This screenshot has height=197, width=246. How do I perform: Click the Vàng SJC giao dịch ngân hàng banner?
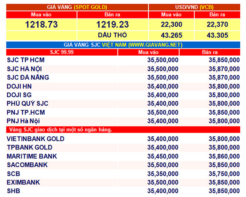point(123,130)
